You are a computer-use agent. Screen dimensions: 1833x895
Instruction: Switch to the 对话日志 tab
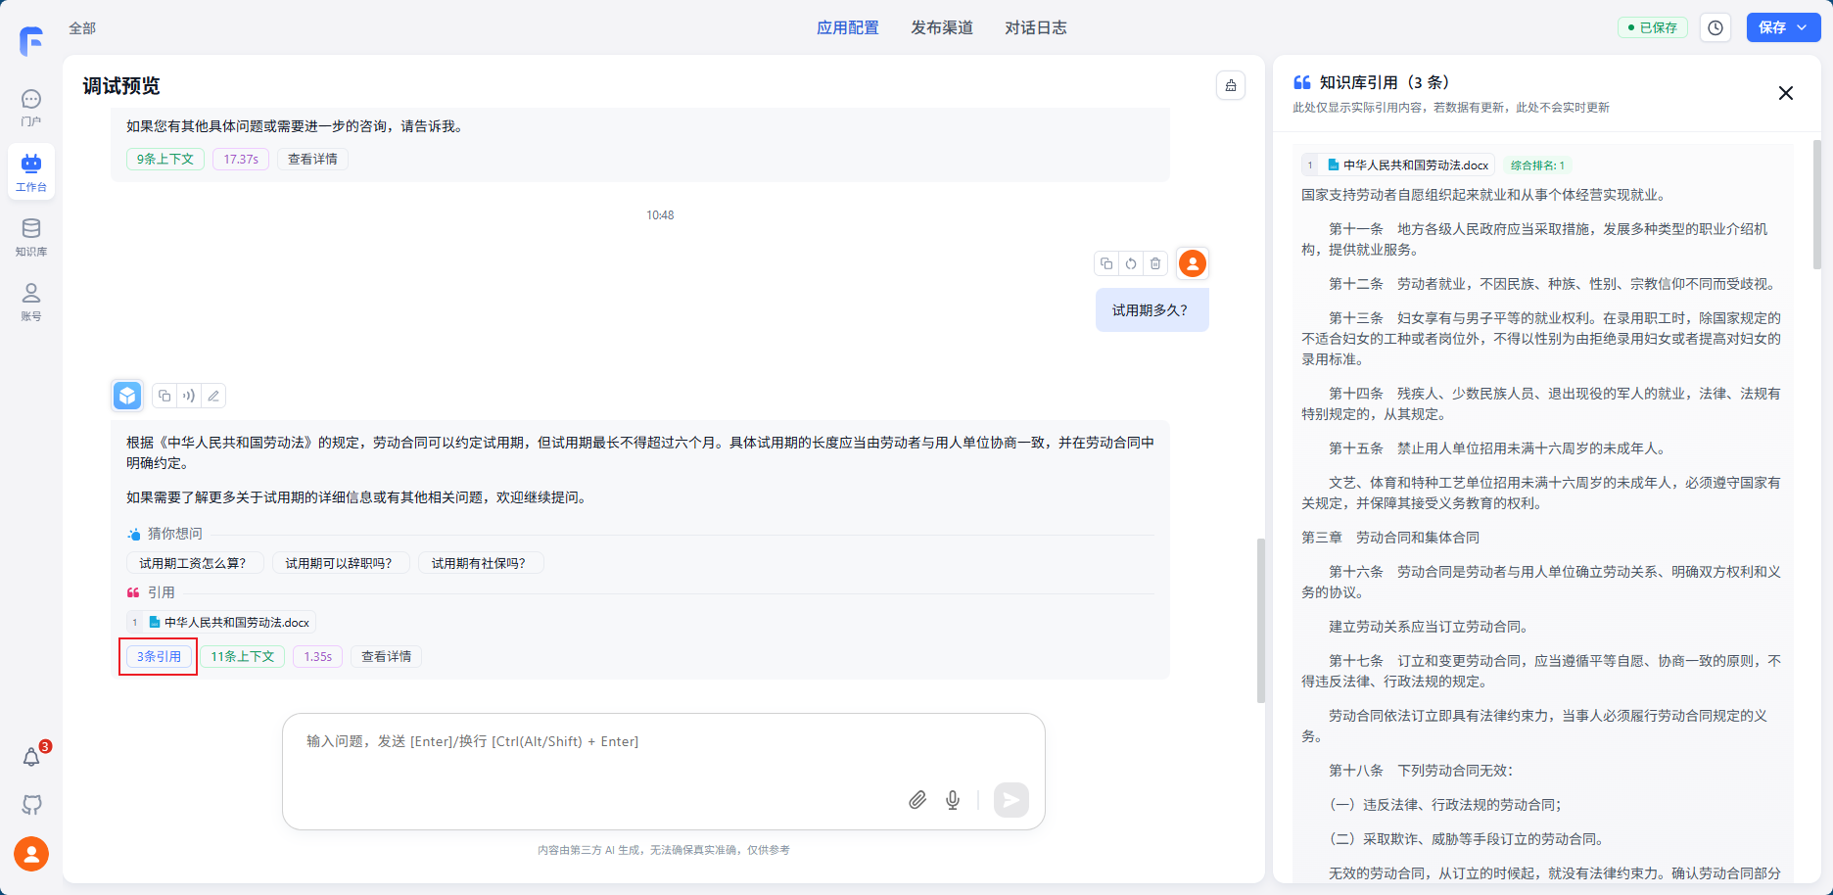pos(1035,28)
